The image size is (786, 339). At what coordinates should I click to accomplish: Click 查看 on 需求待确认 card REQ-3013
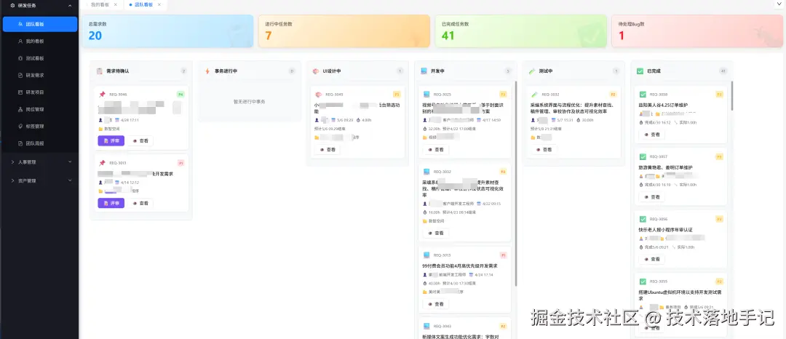point(140,203)
